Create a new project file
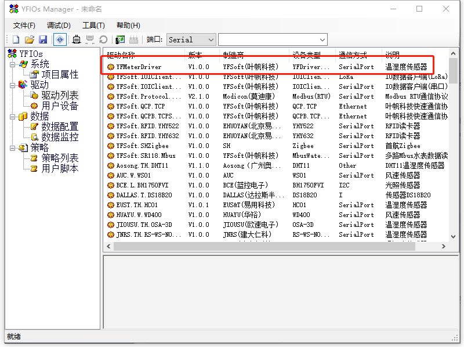 click(16, 39)
